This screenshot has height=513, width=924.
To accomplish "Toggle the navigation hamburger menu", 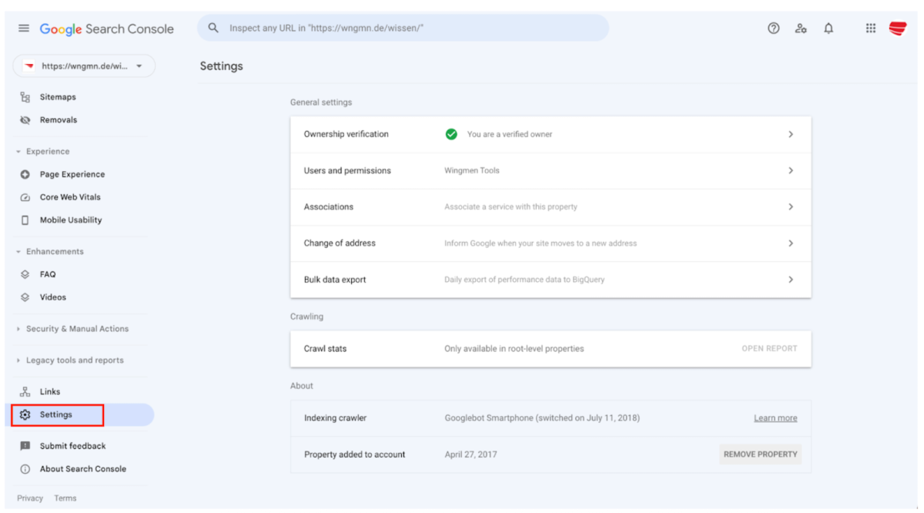I will point(23,28).
